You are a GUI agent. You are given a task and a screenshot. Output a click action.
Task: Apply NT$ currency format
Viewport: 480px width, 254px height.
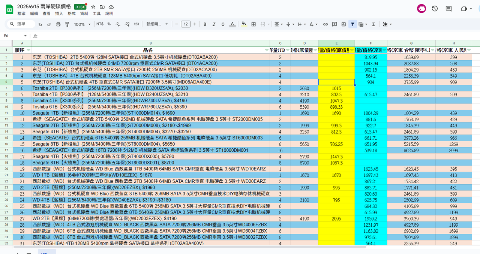(100, 24)
